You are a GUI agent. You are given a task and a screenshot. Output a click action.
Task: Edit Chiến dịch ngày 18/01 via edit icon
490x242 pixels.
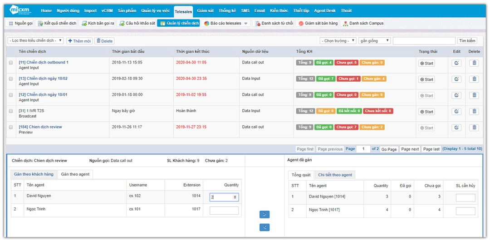tap(456, 95)
